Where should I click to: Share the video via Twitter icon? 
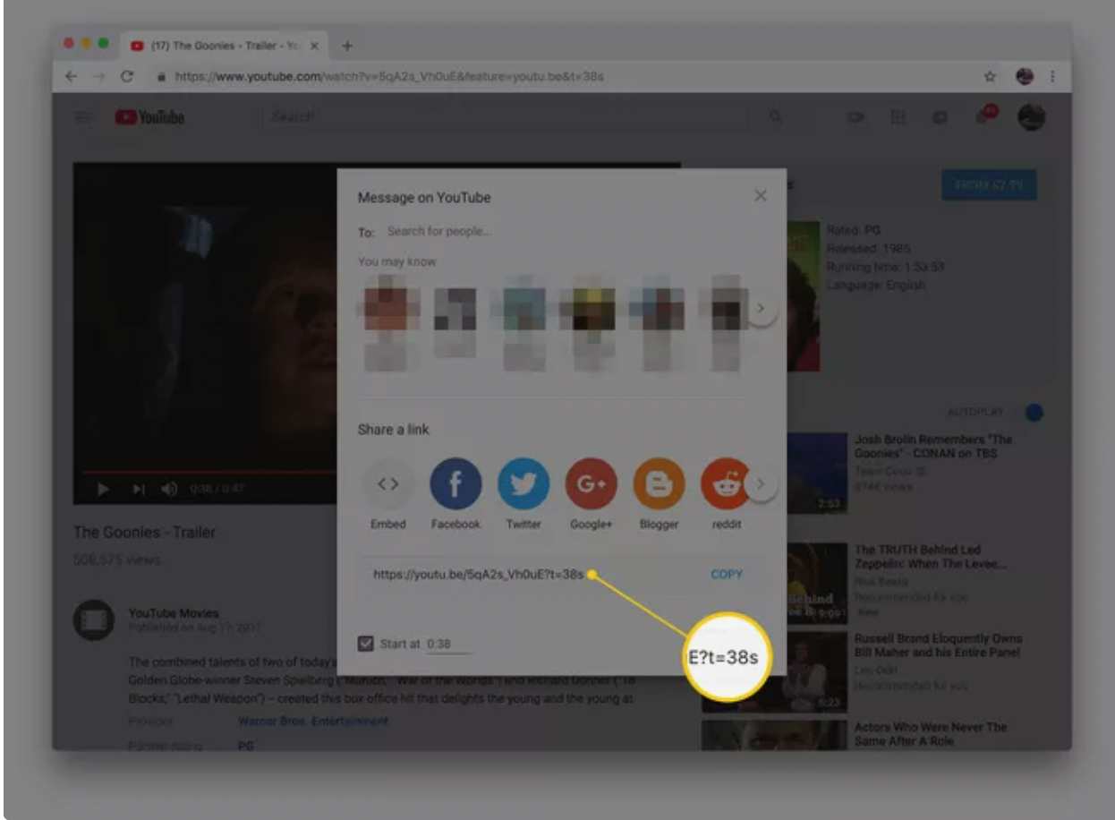(523, 484)
